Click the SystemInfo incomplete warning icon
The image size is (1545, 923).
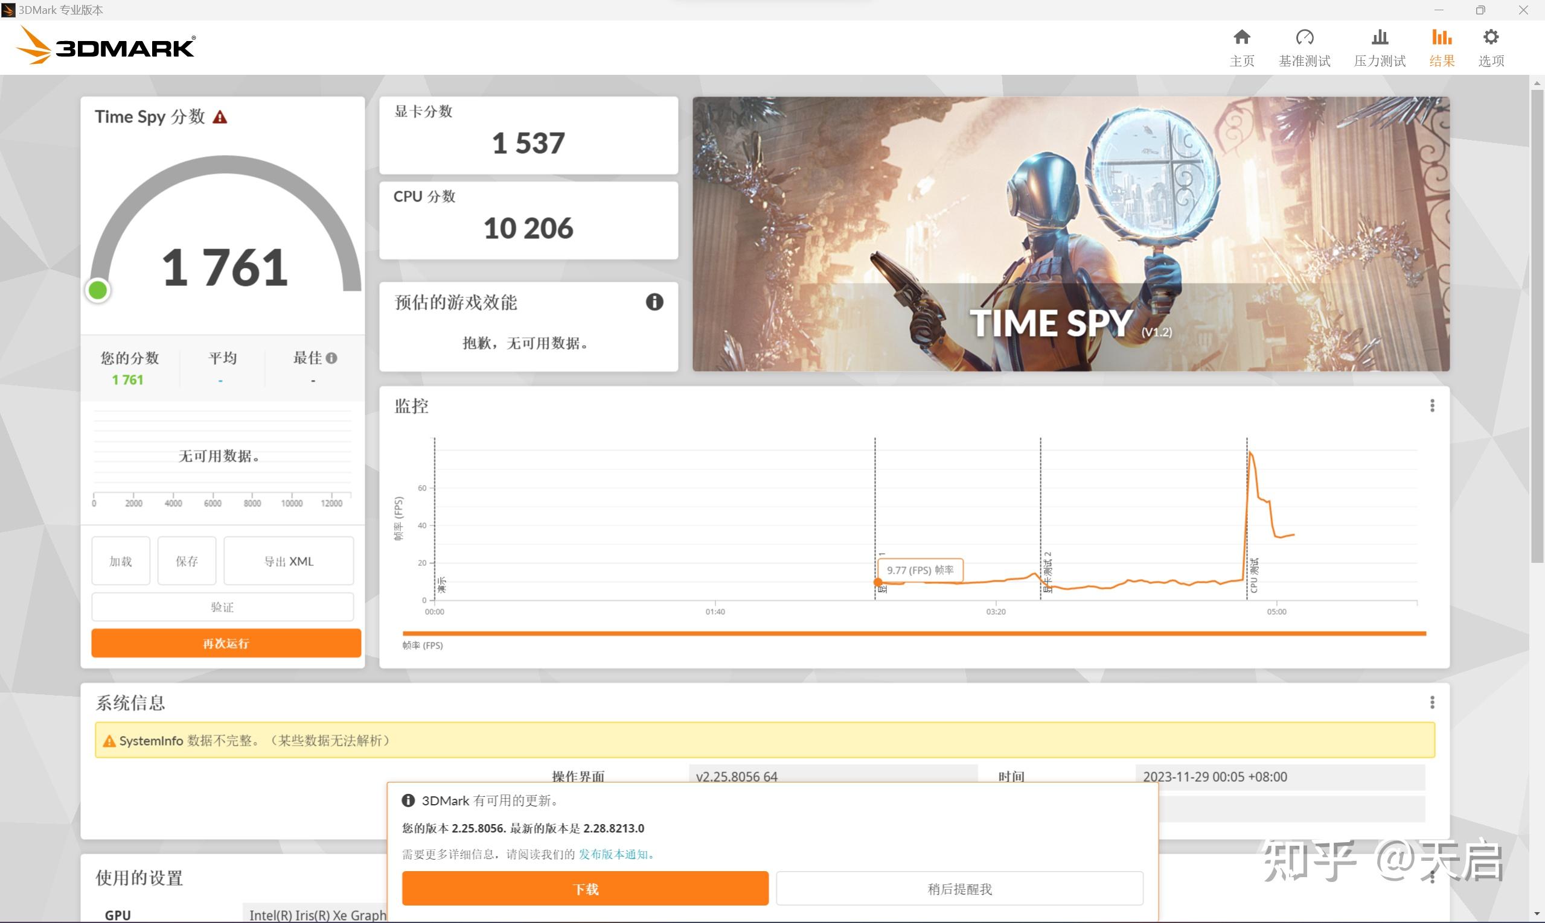coord(109,741)
